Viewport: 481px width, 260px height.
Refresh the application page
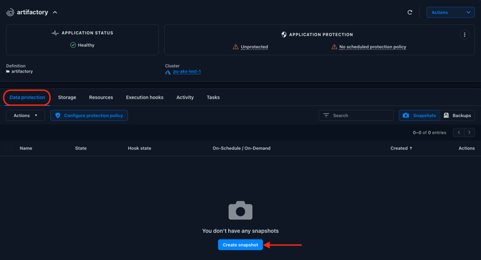coord(410,12)
